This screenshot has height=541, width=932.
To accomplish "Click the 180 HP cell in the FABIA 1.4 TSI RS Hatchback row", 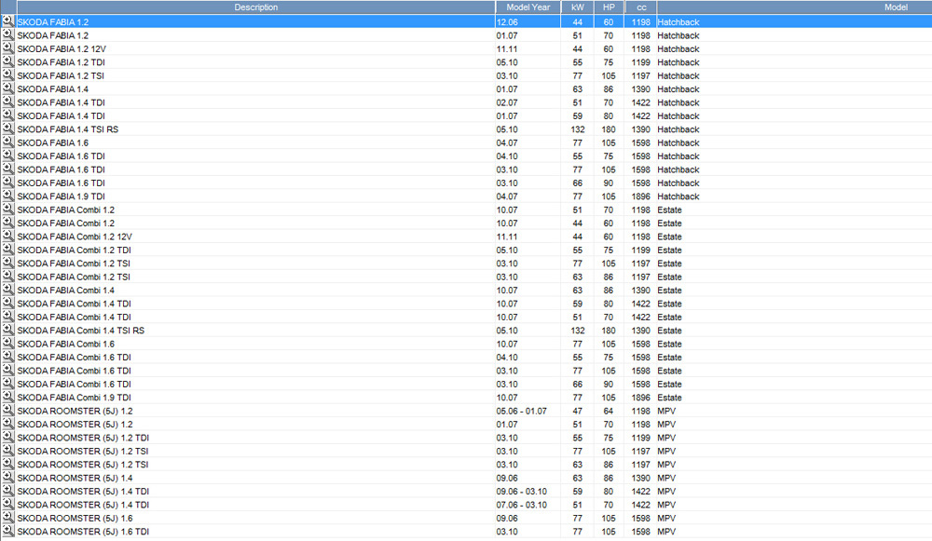I will tap(609, 129).
